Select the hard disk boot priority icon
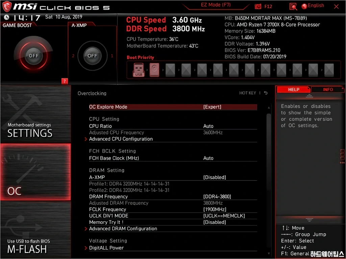Image resolution: width=346 pixels, height=259 pixels. click(154, 70)
